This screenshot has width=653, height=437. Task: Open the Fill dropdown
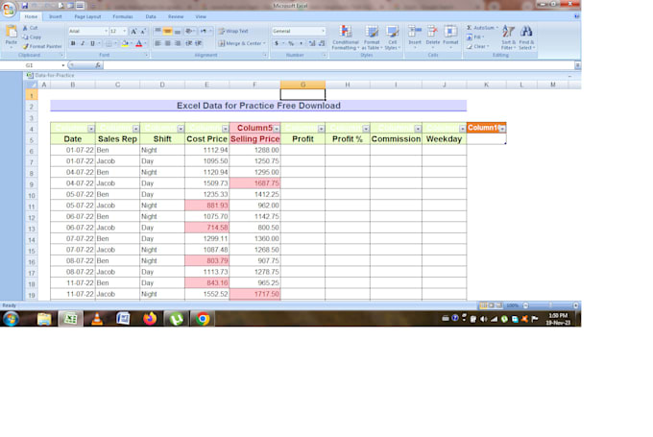click(x=483, y=37)
